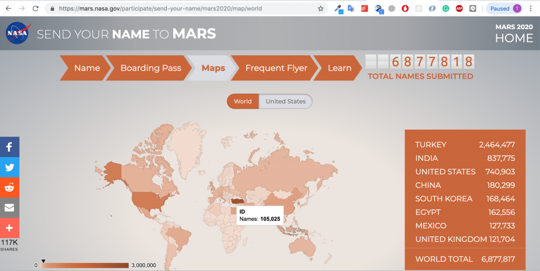
Task: Open the Boarding Pass step
Action: [x=150, y=68]
